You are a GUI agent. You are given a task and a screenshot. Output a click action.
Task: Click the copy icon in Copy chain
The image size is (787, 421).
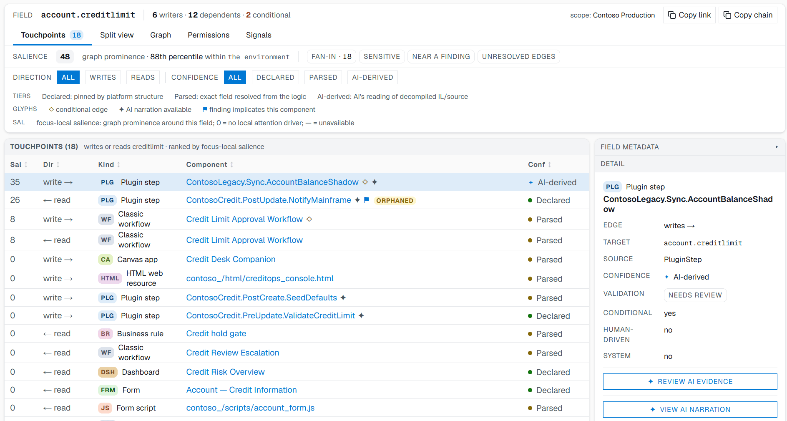click(727, 15)
